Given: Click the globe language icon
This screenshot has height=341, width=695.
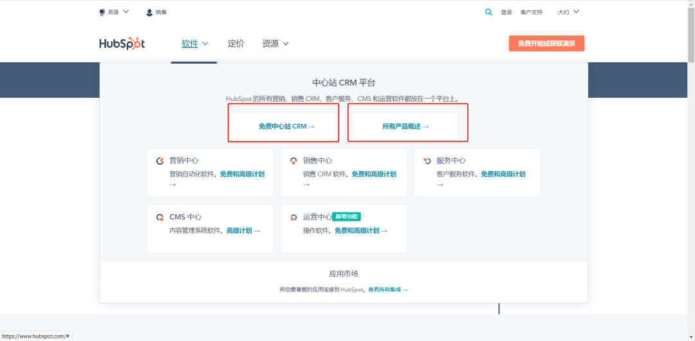Looking at the screenshot, I should pyautogui.click(x=102, y=12).
